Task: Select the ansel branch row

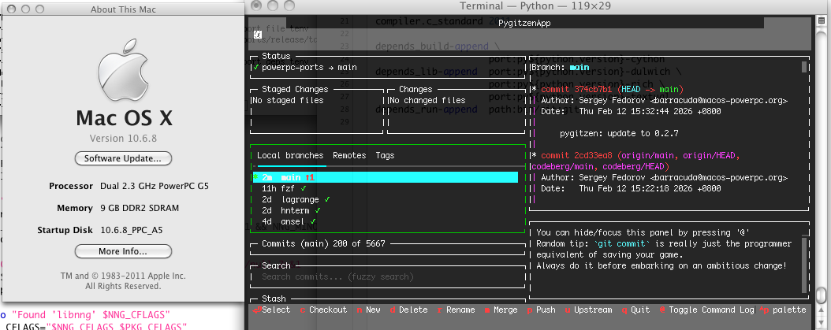Action: [x=386, y=221]
